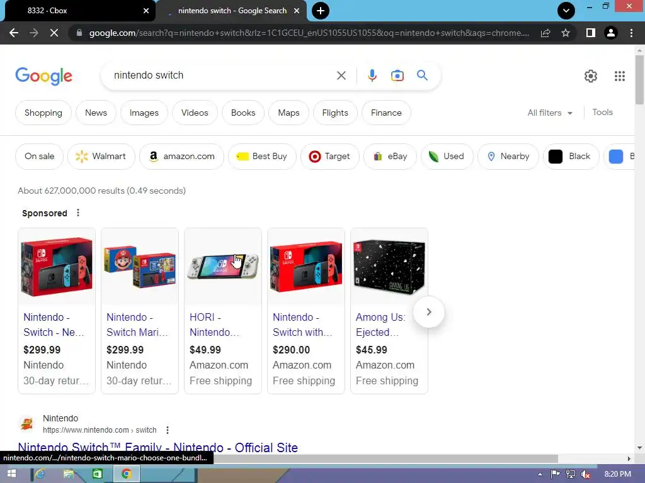Toggle the Walmart filter chip
Screen dimensions: 645x483
pos(101,156)
